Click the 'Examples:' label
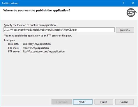The image size is (138, 107). [10, 40]
